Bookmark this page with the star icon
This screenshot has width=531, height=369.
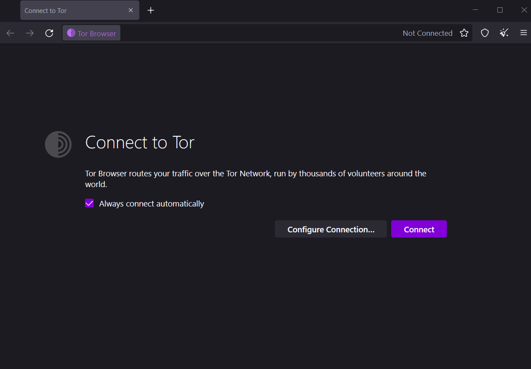point(464,33)
